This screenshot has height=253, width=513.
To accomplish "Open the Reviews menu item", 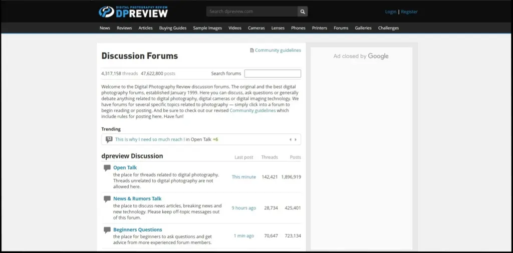I will 124,28.
